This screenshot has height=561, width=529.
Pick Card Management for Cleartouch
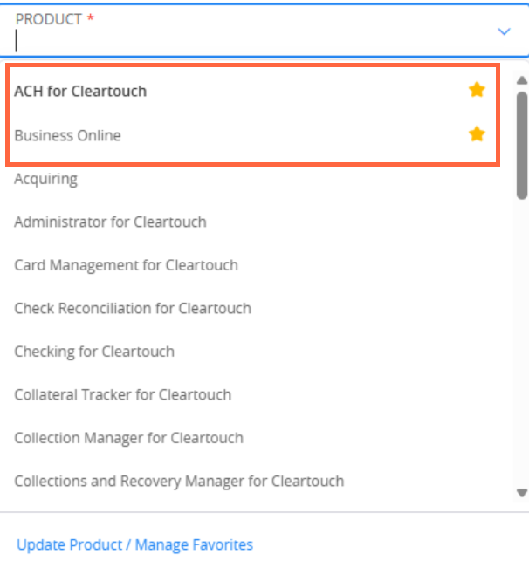[x=126, y=265]
